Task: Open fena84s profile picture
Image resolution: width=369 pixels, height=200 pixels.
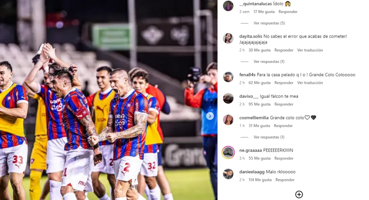Action: click(228, 77)
